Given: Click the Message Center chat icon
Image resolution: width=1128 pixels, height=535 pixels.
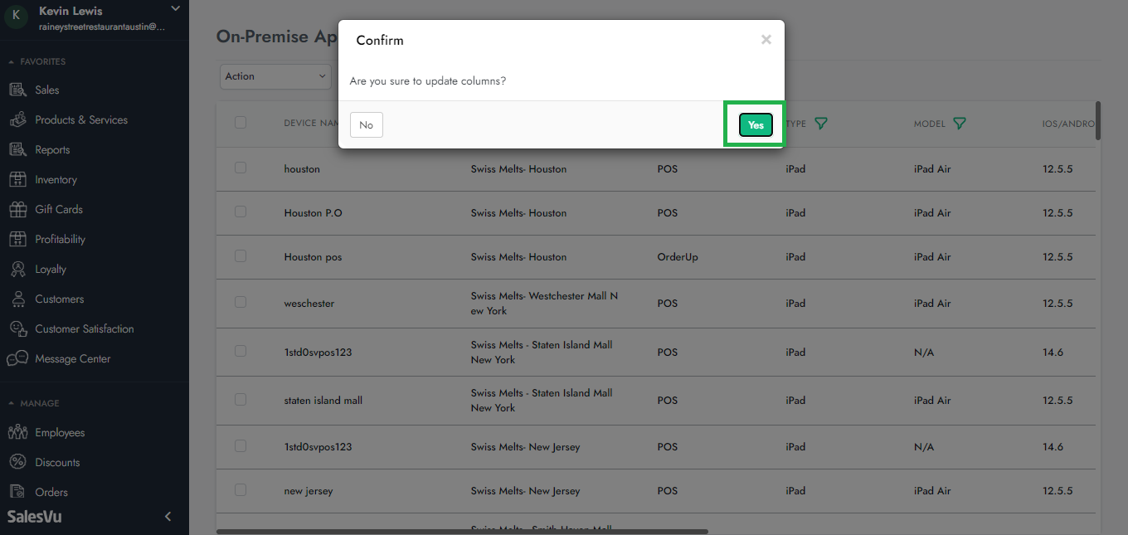Looking at the screenshot, I should pyautogui.click(x=17, y=358).
